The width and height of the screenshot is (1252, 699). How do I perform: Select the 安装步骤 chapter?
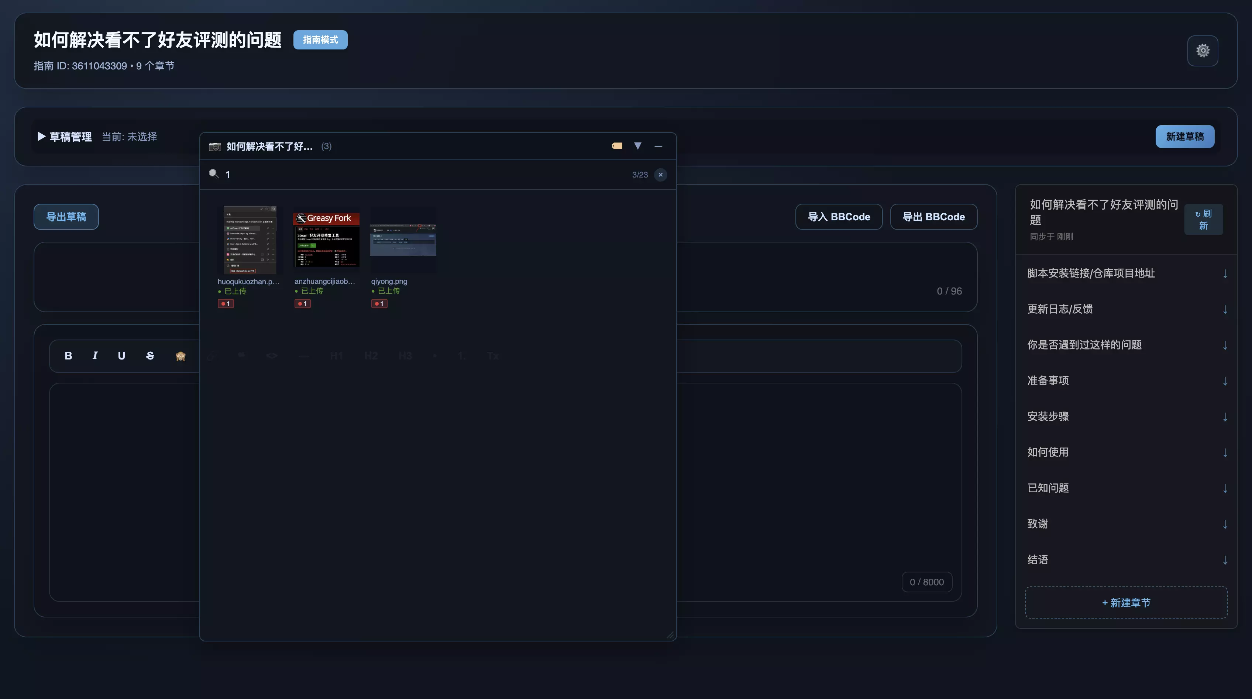(x=1048, y=416)
